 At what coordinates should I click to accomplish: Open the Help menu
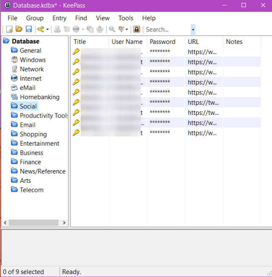(x=149, y=18)
